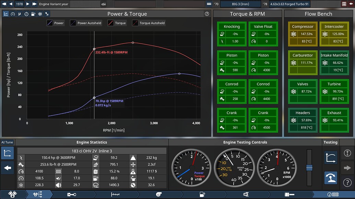Open the RPM view via rotation icon in toolbar

pos(12,14)
